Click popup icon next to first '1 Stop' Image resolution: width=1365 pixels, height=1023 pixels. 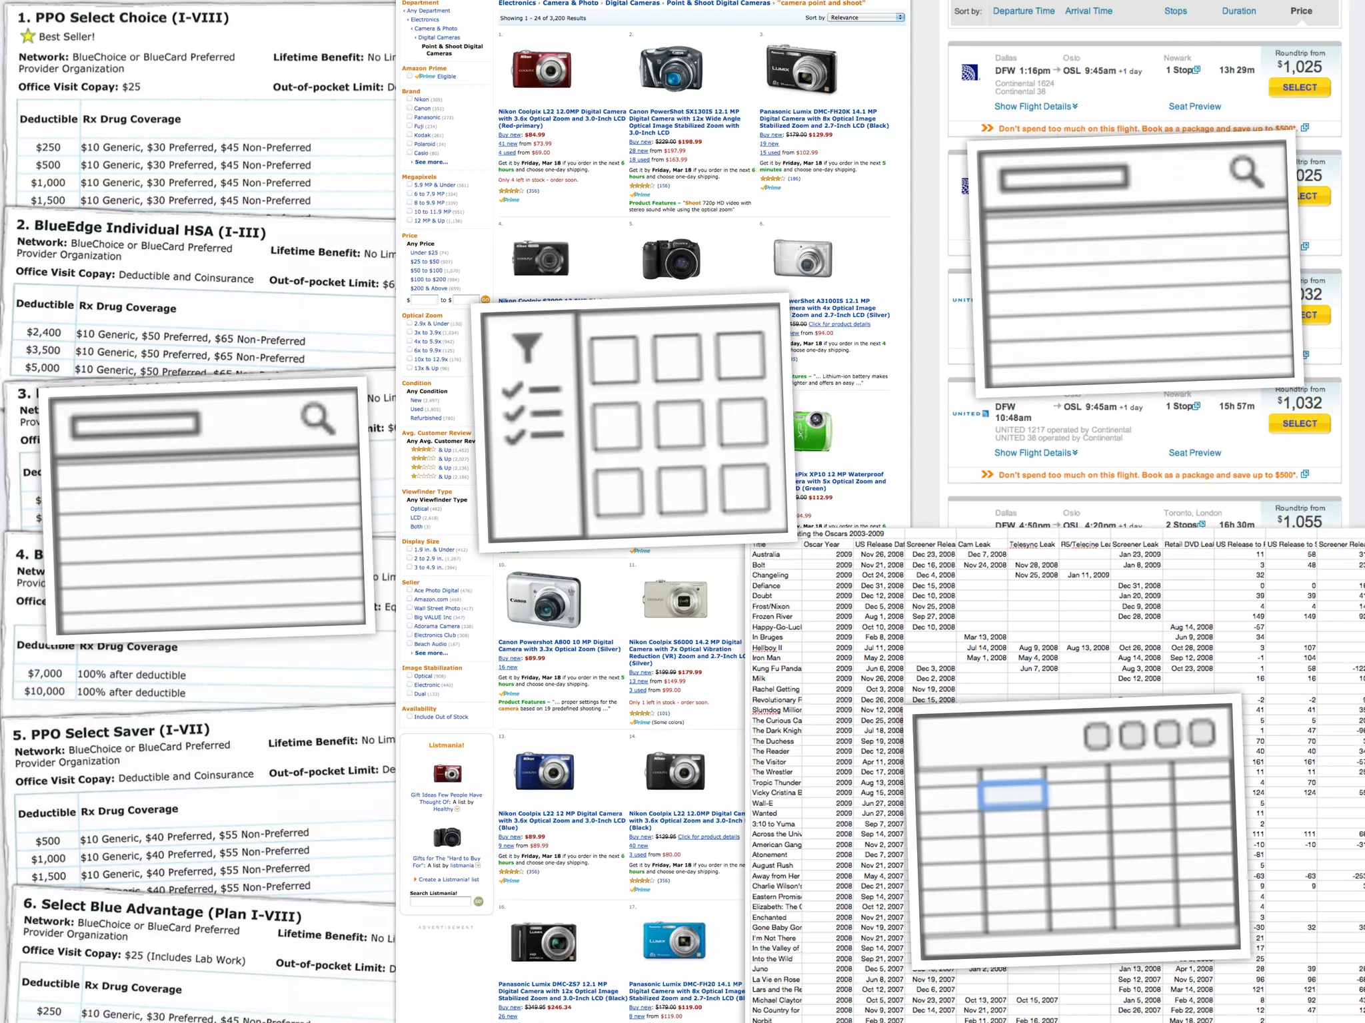tap(1197, 70)
